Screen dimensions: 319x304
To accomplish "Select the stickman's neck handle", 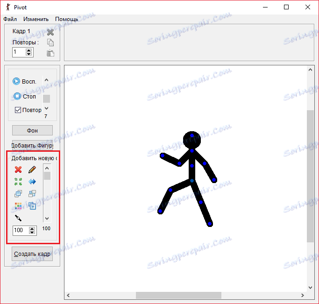I will (x=192, y=151).
